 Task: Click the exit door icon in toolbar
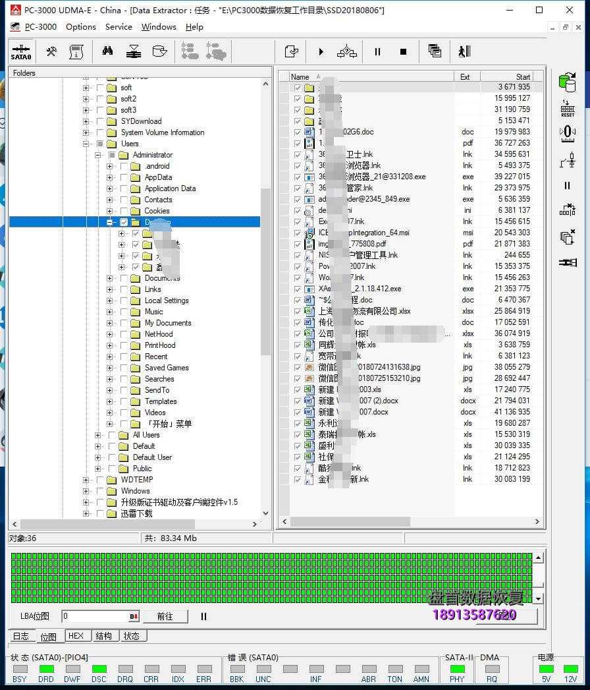coord(464,51)
